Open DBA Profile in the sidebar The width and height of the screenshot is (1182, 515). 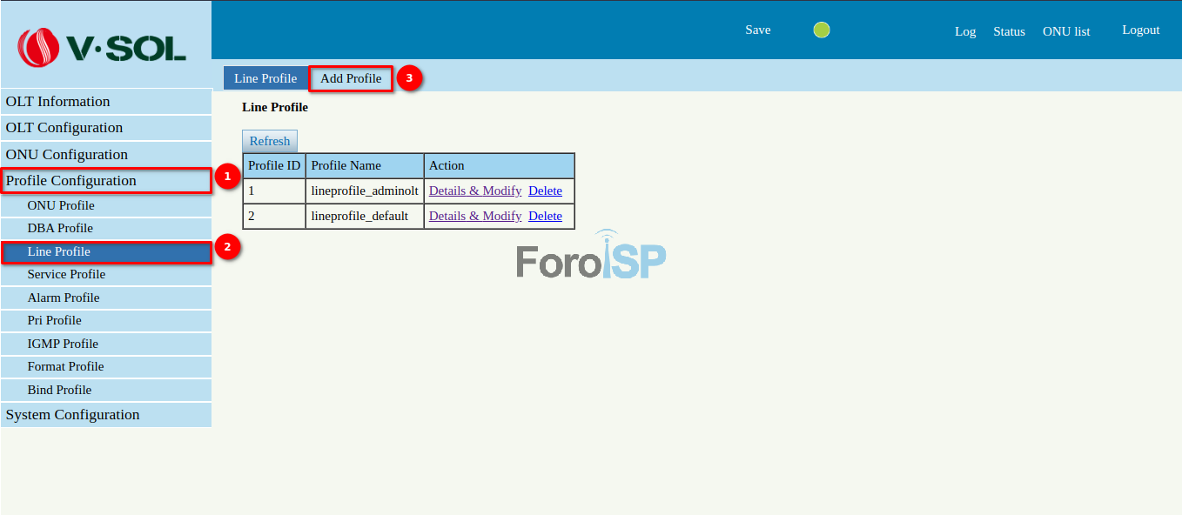point(60,228)
